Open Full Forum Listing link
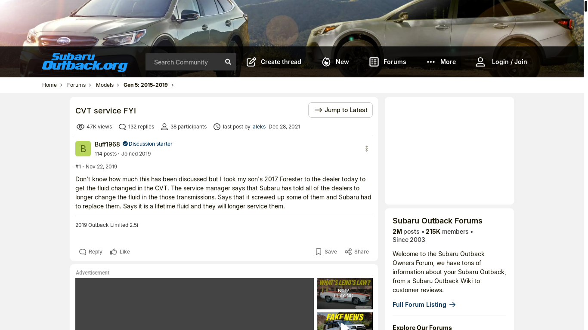The image size is (588, 330). coord(419,305)
